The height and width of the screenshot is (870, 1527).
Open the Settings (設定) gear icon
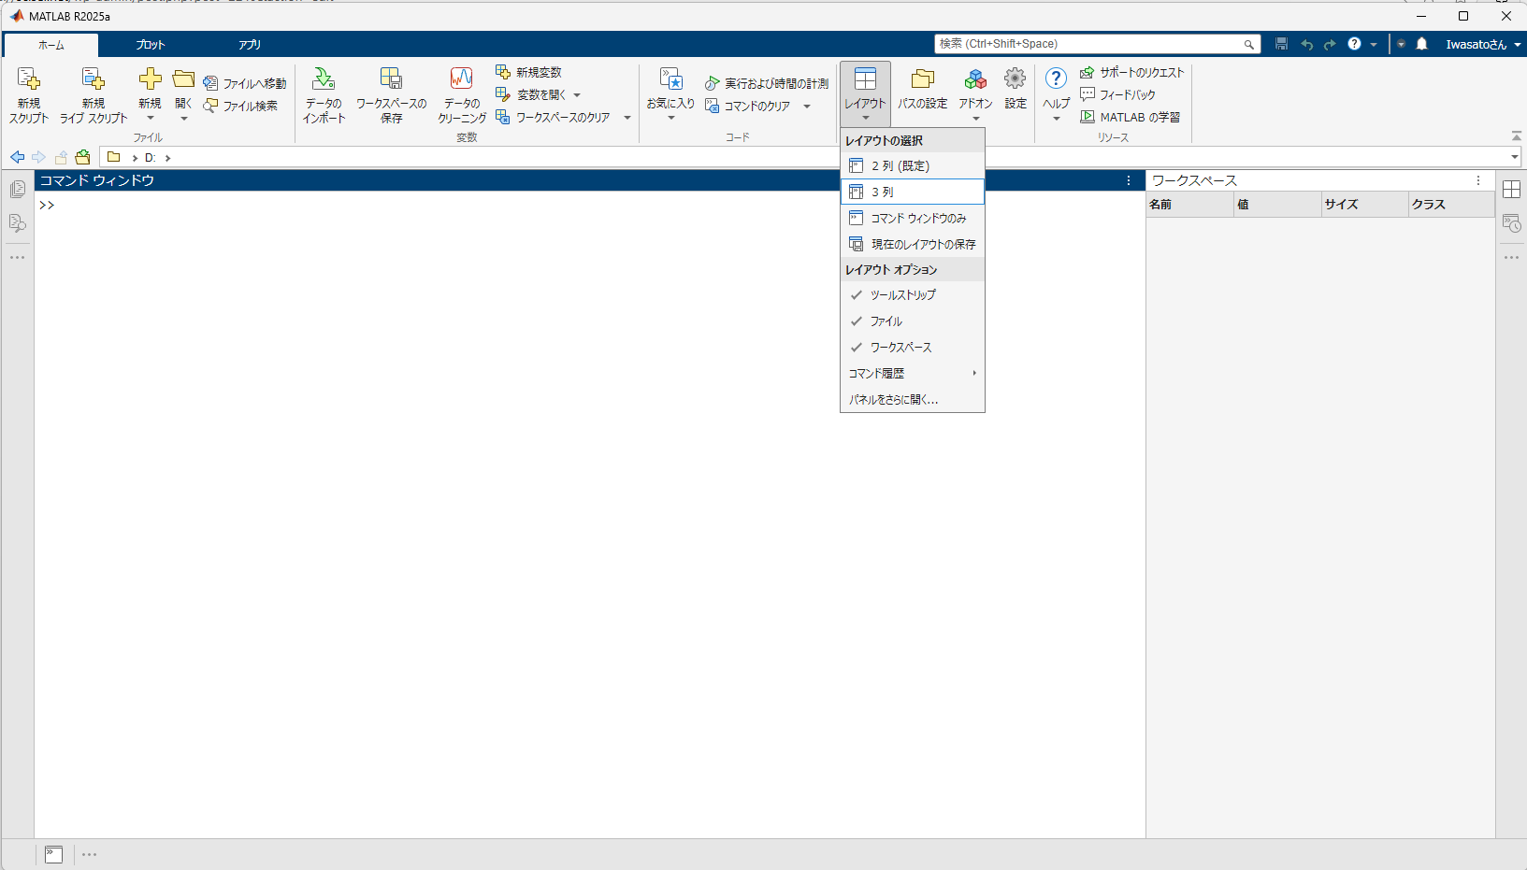click(x=1015, y=80)
